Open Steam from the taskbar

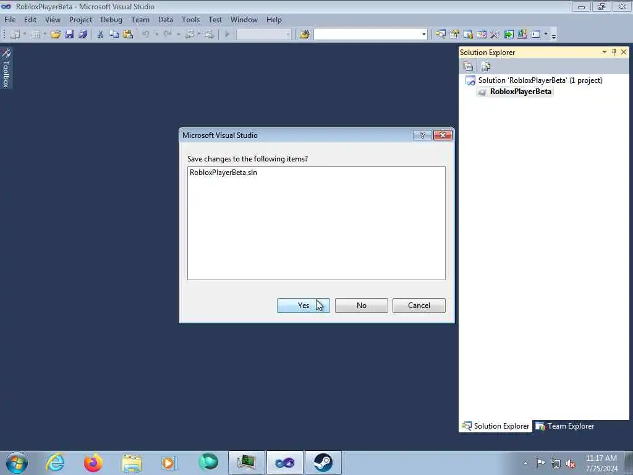click(x=323, y=463)
